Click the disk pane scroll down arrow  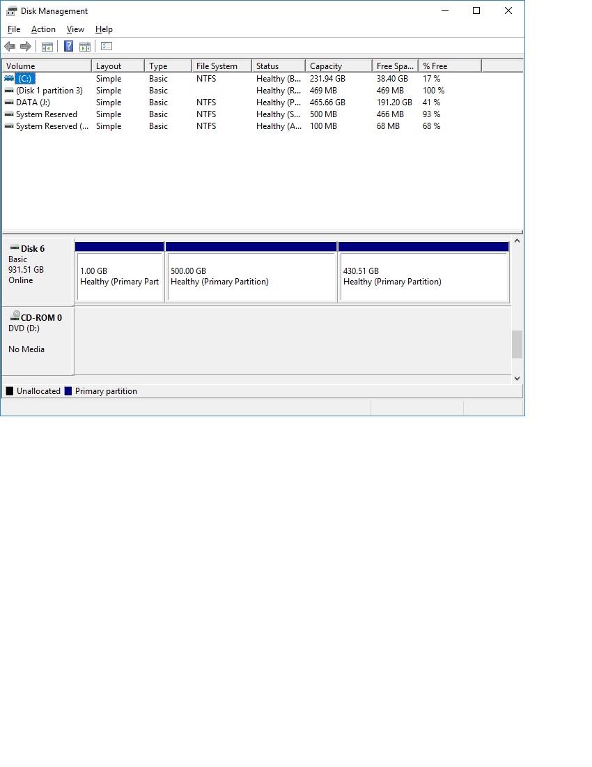click(x=517, y=378)
